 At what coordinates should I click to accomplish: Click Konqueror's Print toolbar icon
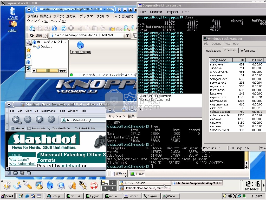(x=102, y=28)
